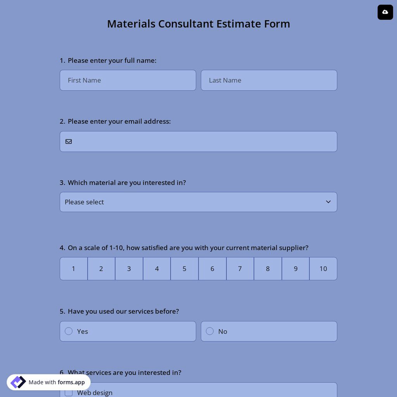
Task: Open the chevron on the material dropdown
Action: [x=328, y=202]
